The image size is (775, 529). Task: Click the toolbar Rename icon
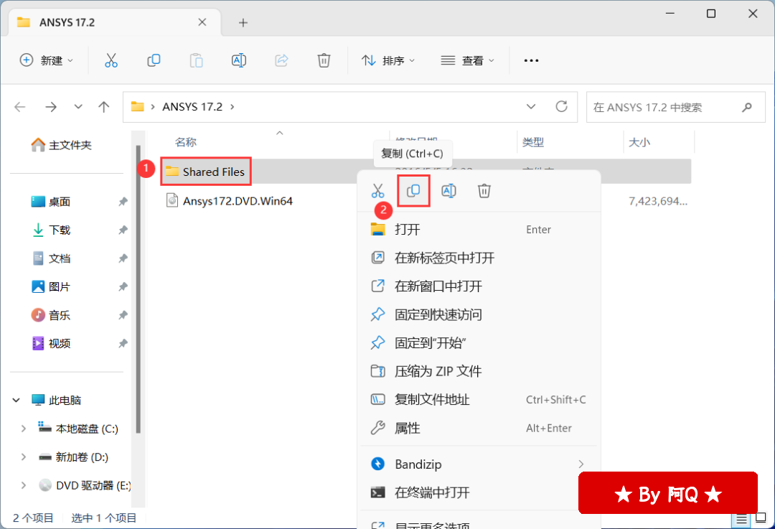[239, 60]
